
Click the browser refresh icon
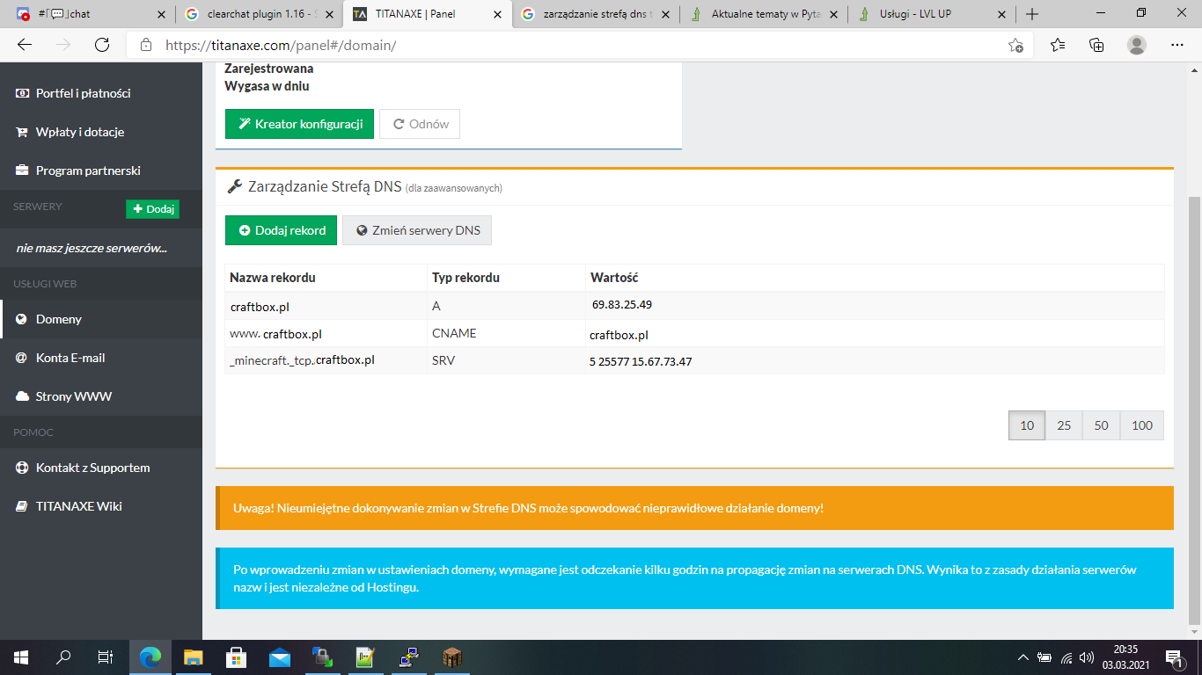coord(102,45)
